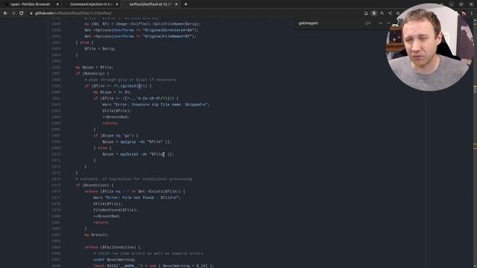Click the code line with 'bzip2 -dc'

click(138, 154)
